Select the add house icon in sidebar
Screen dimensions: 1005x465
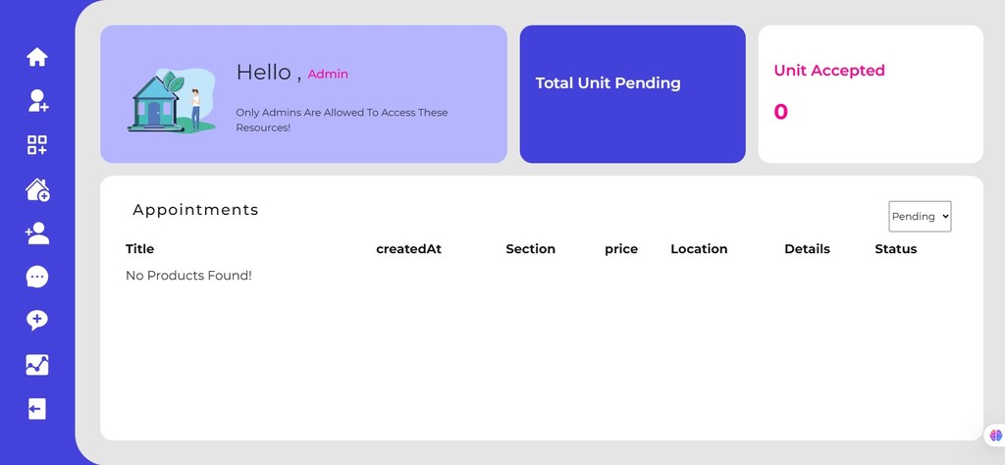(37, 189)
